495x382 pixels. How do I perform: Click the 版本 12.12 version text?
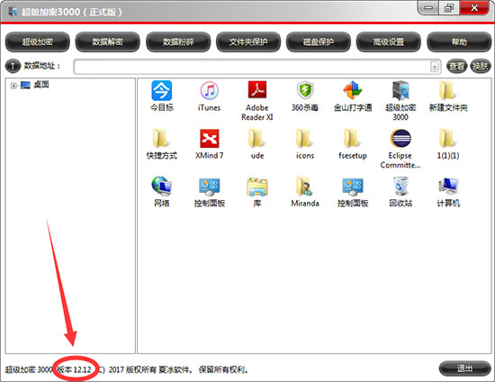tap(75, 369)
